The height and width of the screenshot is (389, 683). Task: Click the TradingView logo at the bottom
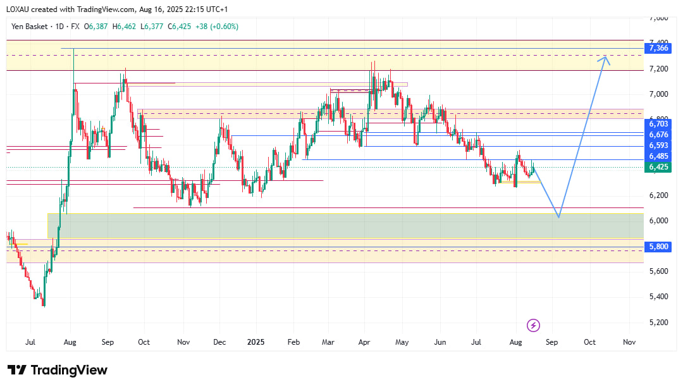coord(58,370)
